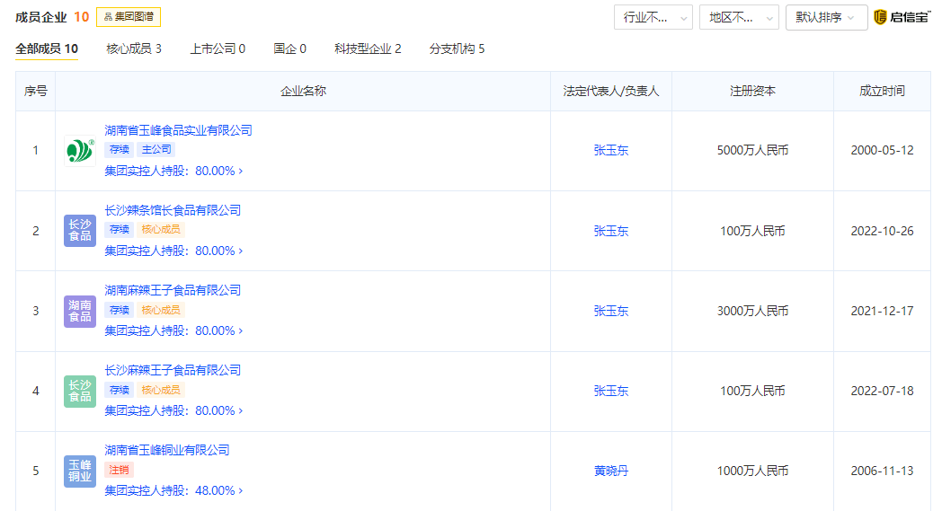
Task: Switch to the 科技型企业 2 tab
Action: coord(368,48)
